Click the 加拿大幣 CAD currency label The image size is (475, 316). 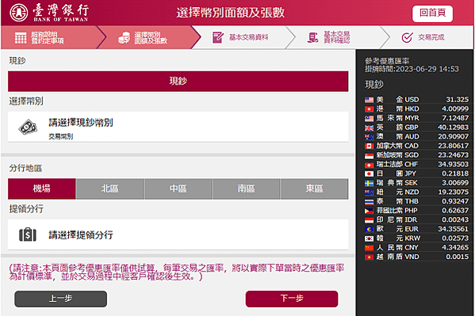click(397, 146)
